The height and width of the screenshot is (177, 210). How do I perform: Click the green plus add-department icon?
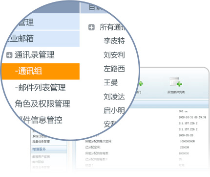point(141,83)
